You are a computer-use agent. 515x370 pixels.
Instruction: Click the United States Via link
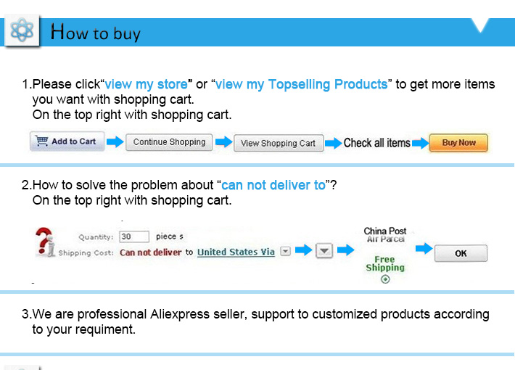click(236, 252)
